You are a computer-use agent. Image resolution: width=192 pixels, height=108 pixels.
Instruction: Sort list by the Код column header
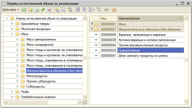(x=109, y=18)
